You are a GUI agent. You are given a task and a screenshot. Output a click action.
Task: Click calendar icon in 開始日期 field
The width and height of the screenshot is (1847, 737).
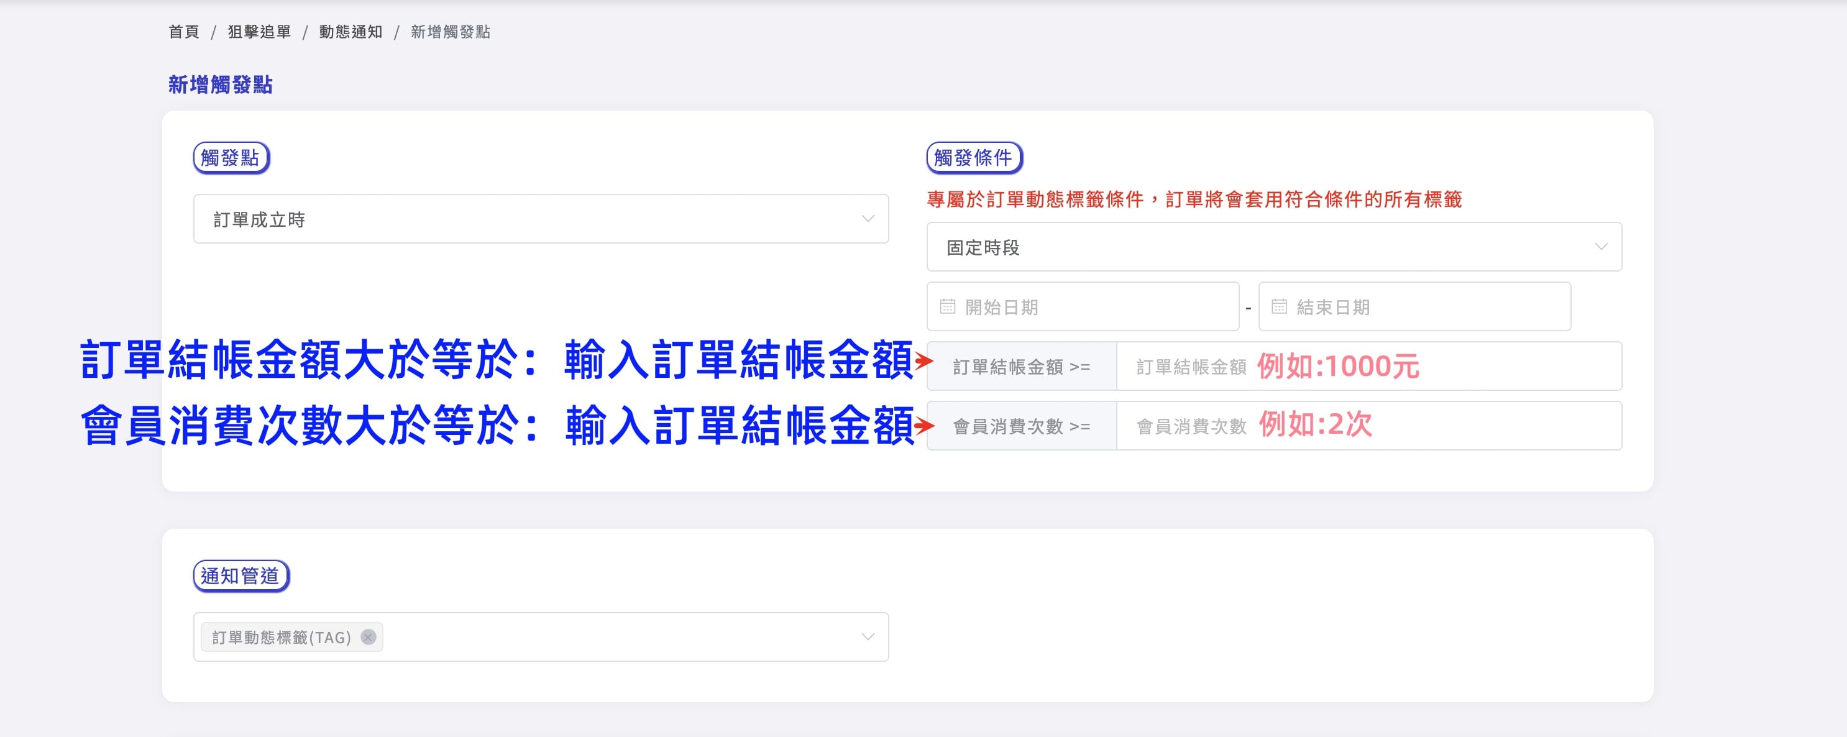tap(947, 306)
